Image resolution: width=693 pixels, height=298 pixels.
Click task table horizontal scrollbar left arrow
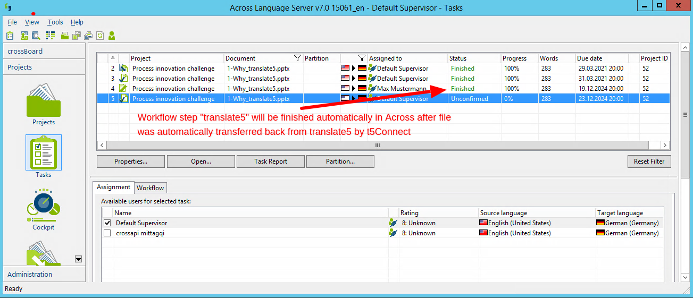[102, 145]
